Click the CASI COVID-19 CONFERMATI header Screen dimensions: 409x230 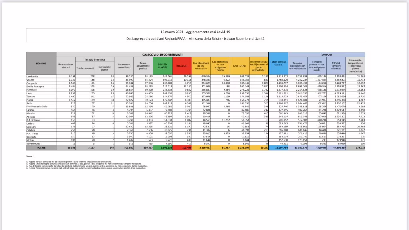point(162,54)
